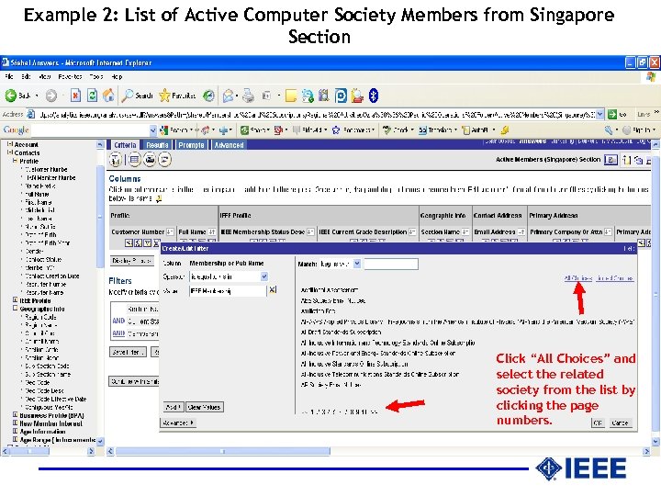Open the Match dropdown in filter dialog
Screen dimensions: 661x496
357,264
